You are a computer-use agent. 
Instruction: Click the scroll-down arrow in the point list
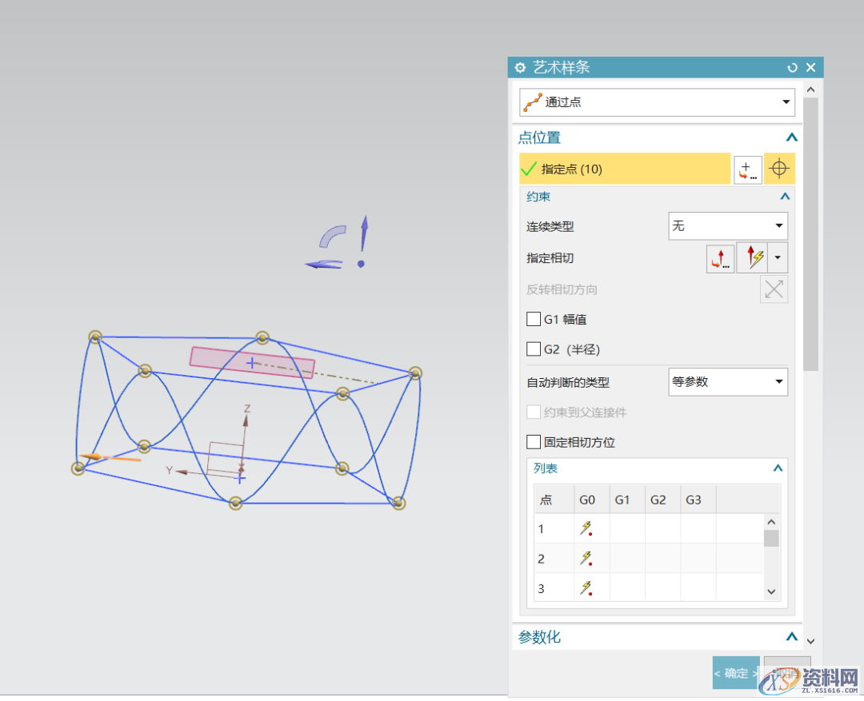771,591
